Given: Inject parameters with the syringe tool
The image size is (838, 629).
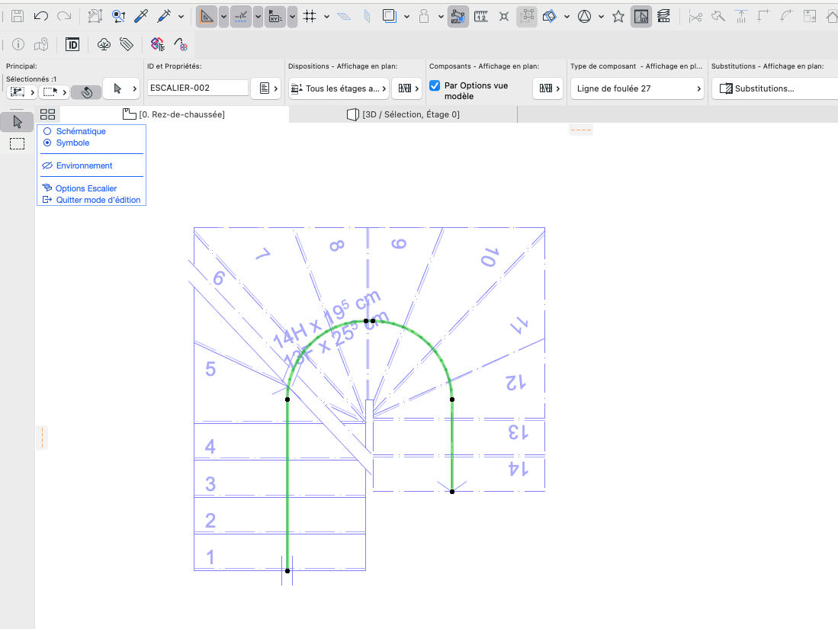Looking at the screenshot, I should (x=164, y=17).
